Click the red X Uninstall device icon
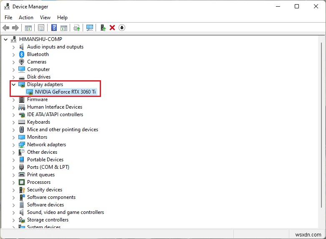Image resolution: width=326 pixels, height=239 pixels. [x=112, y=28]
